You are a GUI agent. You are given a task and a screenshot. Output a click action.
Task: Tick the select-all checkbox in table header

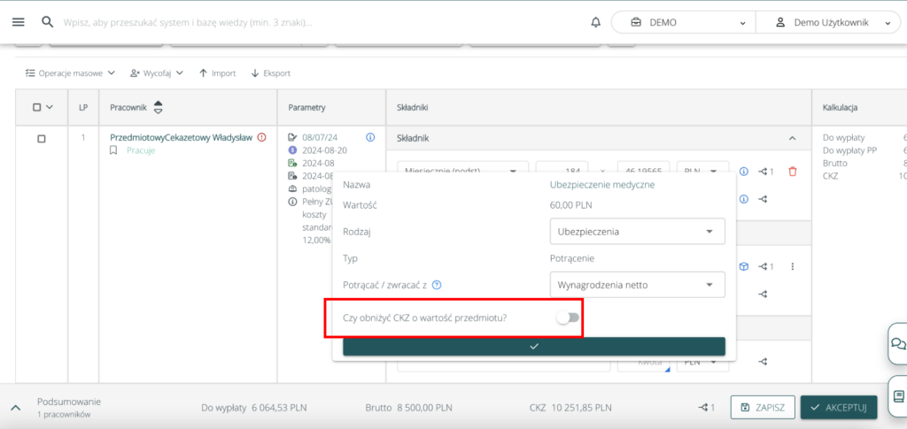coord(37,107)
